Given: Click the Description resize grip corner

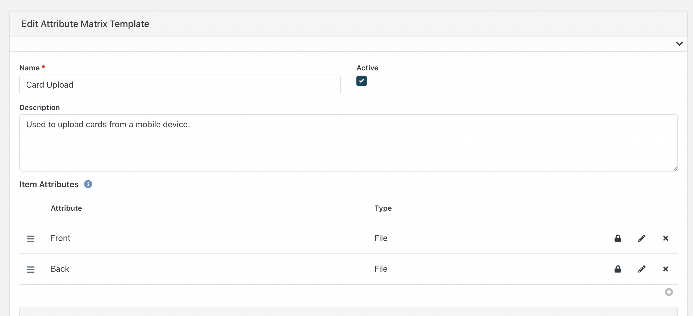Looking at the screenshot, I should point(675,169).
